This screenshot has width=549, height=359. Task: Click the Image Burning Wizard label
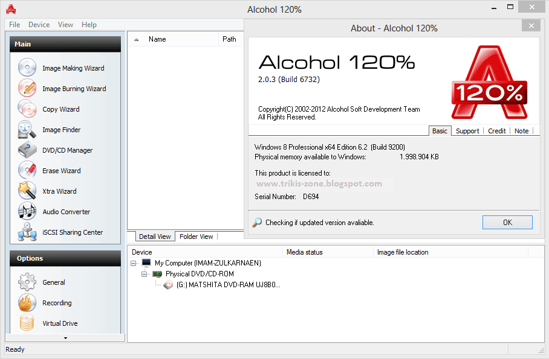(74, 89)
